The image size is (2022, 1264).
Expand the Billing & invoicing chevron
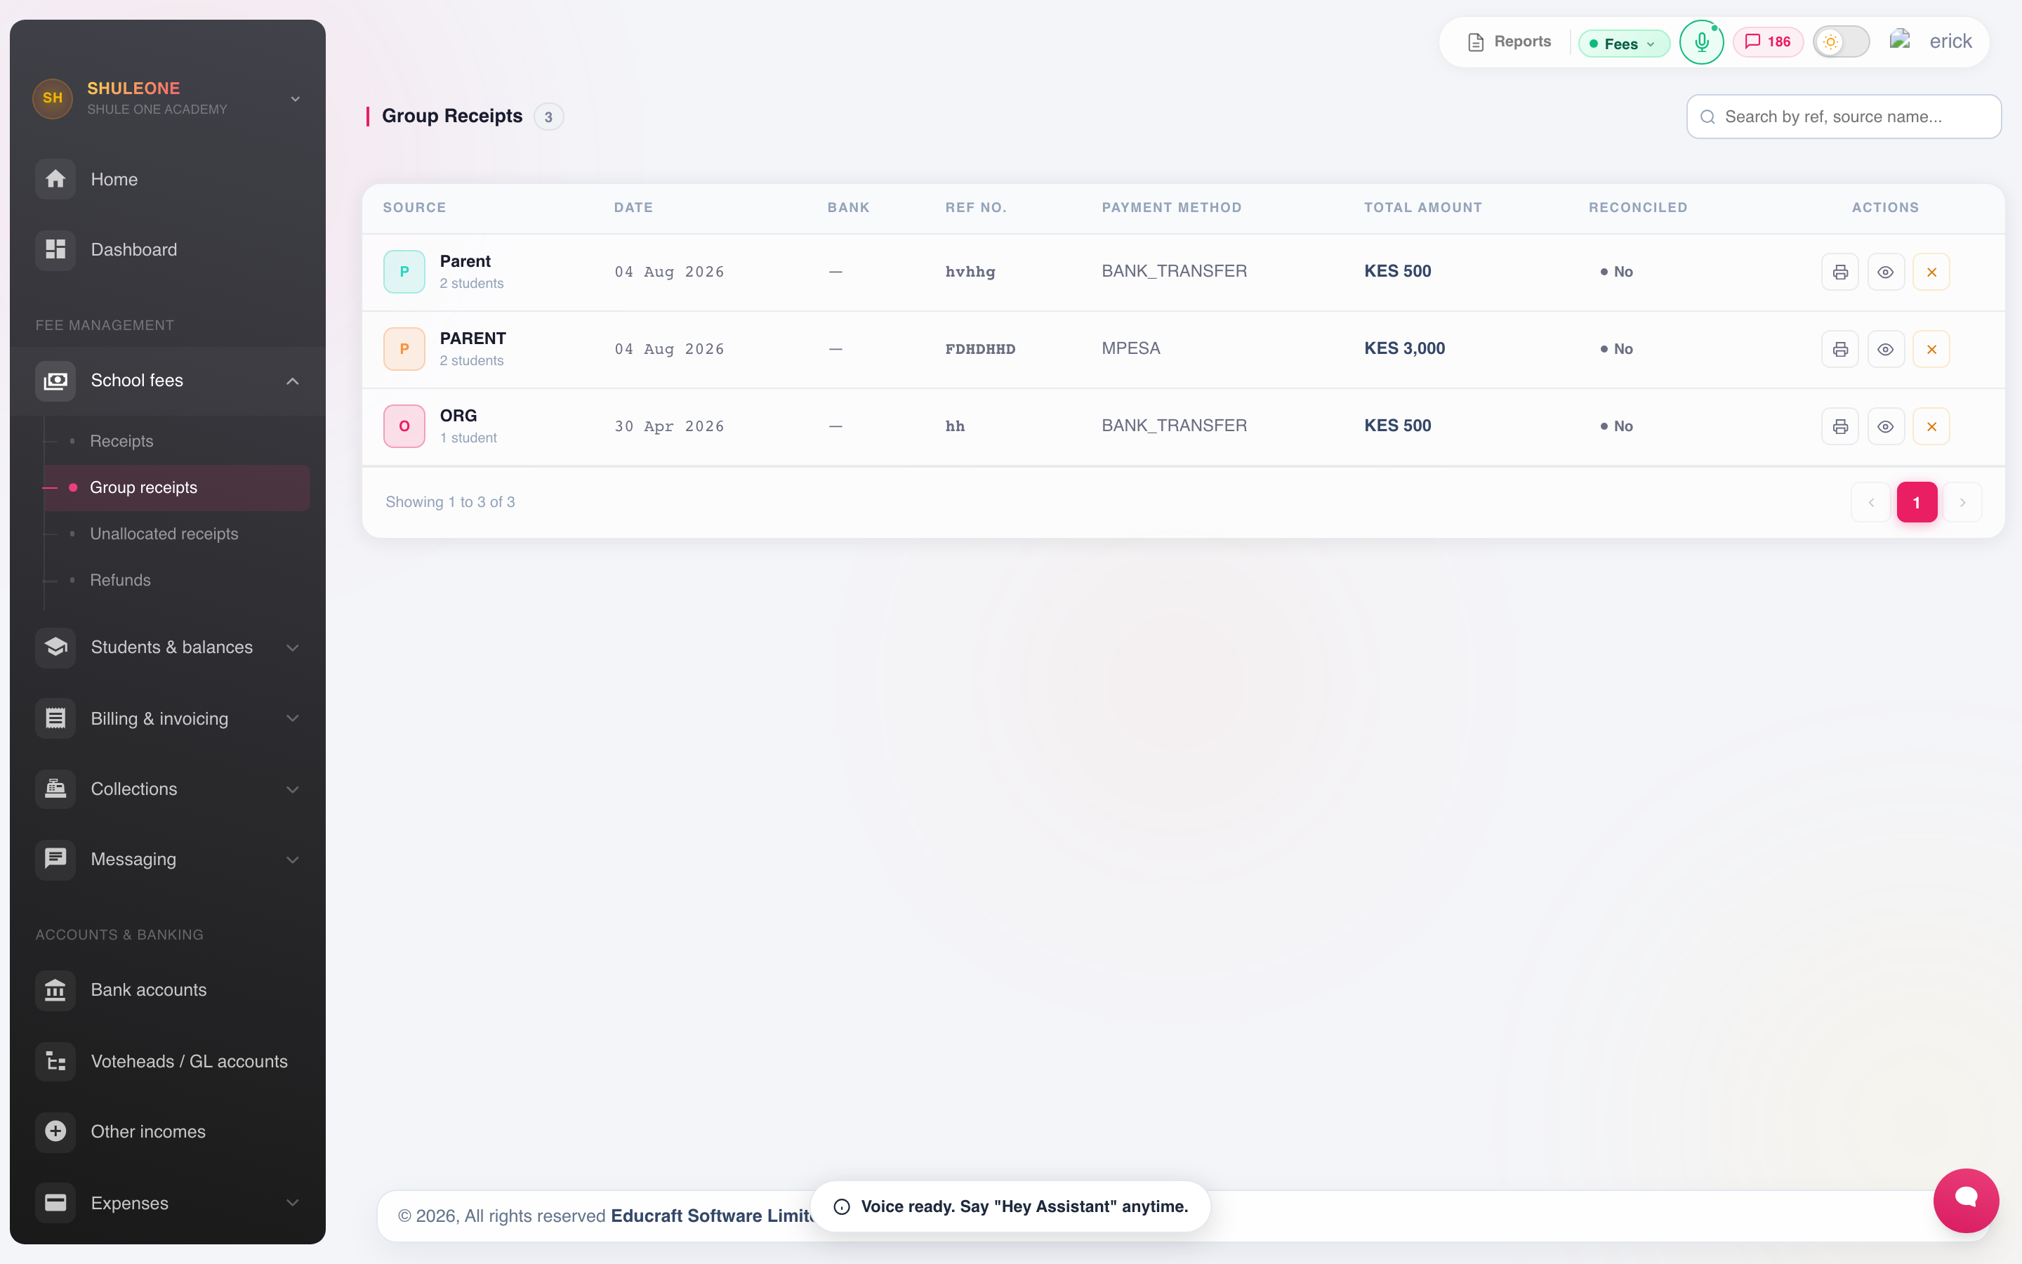293,718
